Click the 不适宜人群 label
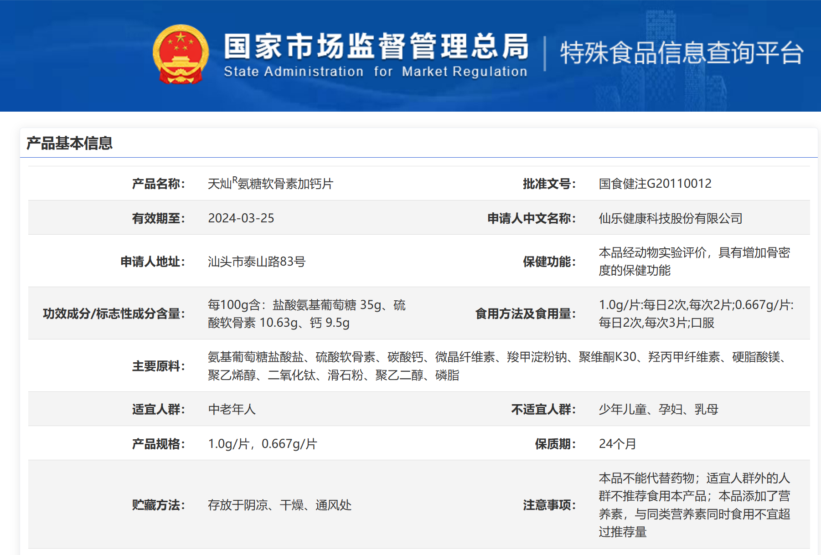This screenshot has width=821, height=555. click(x=543, y=409)
